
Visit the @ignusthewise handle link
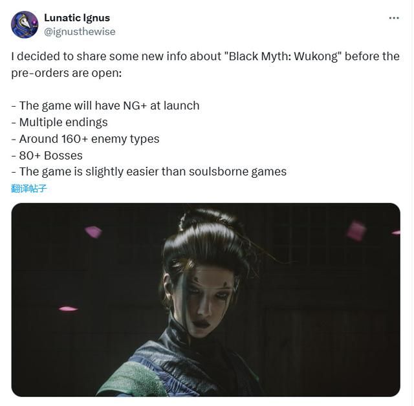80,32
